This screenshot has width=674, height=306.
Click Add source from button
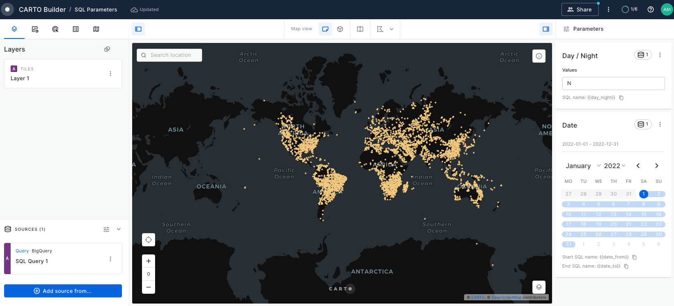(63, 291)
